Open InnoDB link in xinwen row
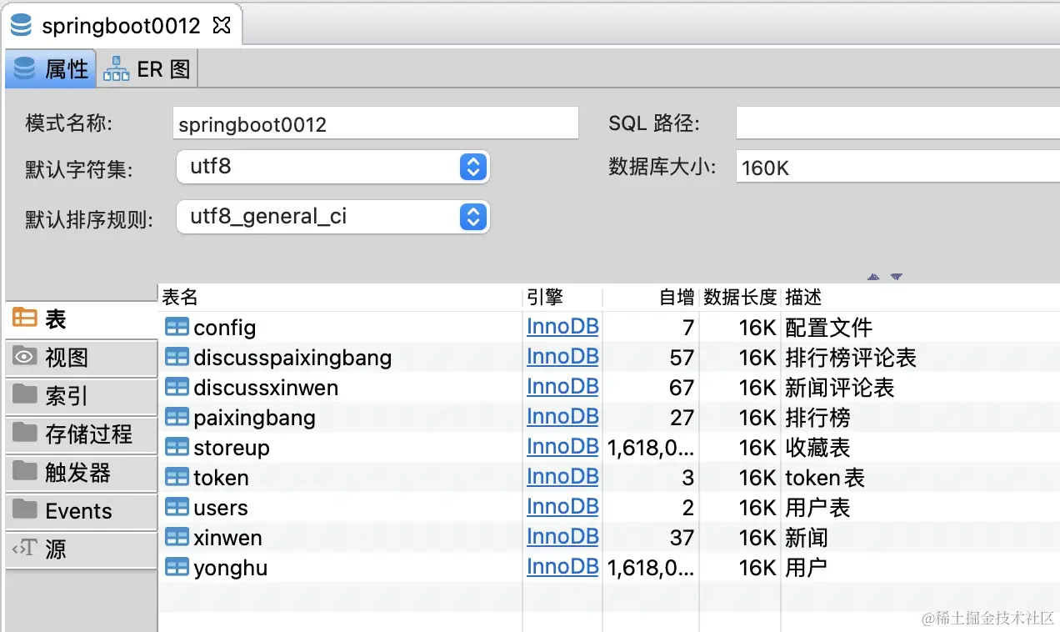1060x632 pixels. point(562,537)
